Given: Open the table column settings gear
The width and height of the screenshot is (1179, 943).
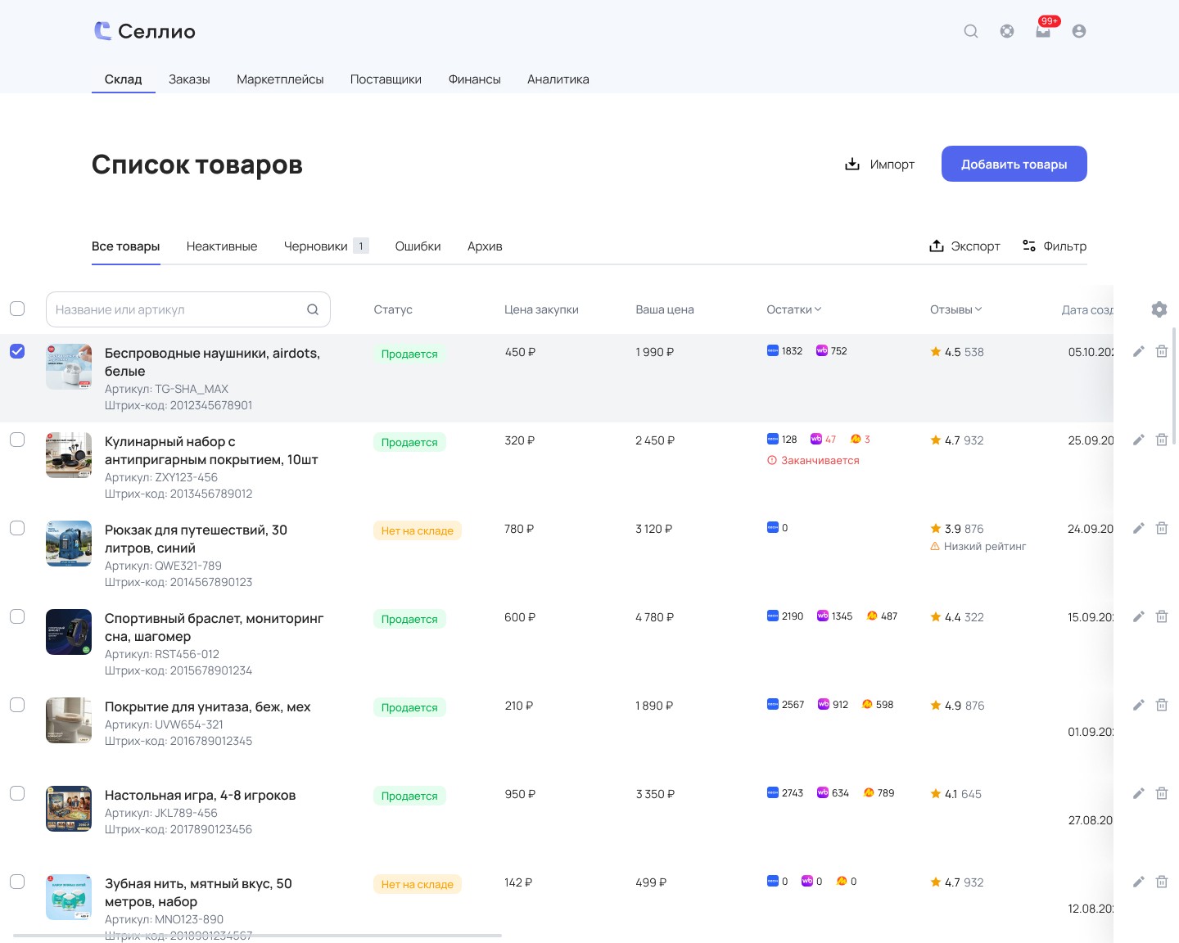Looking at the screenshot, I should [x=1159, y=309].
